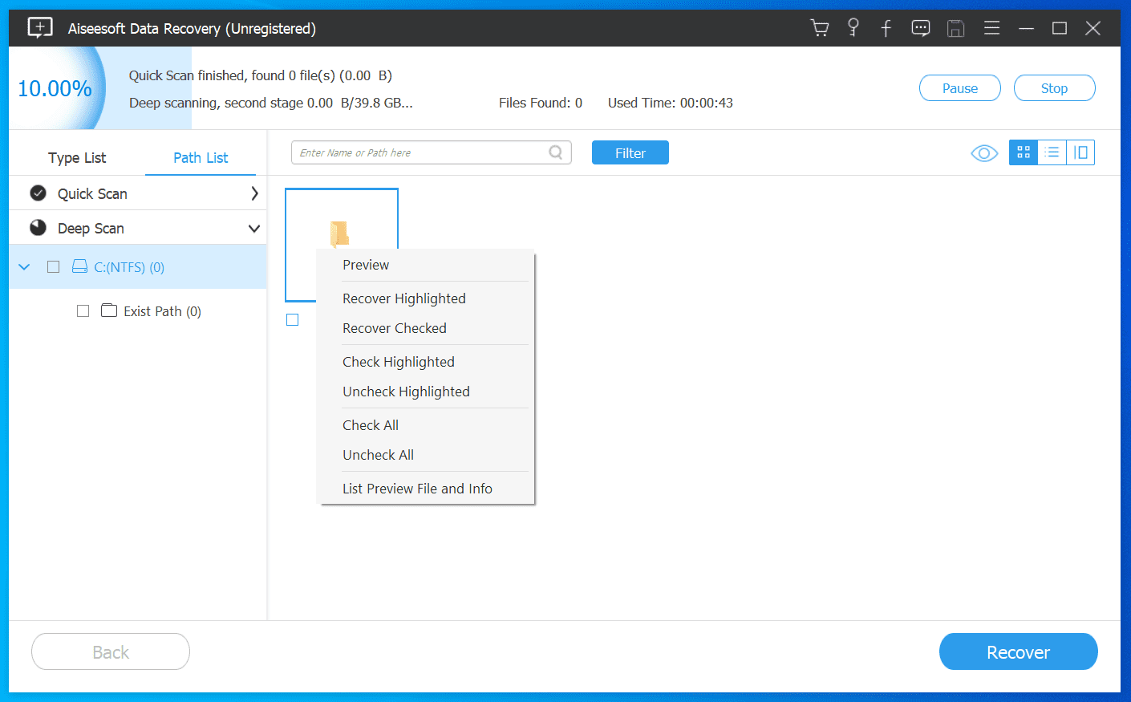Click the Quick Scan finished status text
This screenshot has width=1131, height=702.
261,75
